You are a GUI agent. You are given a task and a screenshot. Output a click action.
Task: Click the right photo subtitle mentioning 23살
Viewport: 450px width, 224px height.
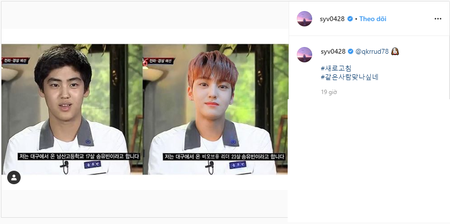(224, 157)
